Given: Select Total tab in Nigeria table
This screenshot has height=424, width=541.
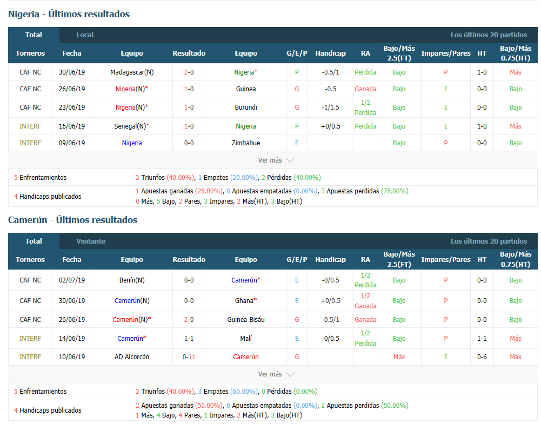Looking at the screenshot, I should pyautogui.click(x=34, y=35).
